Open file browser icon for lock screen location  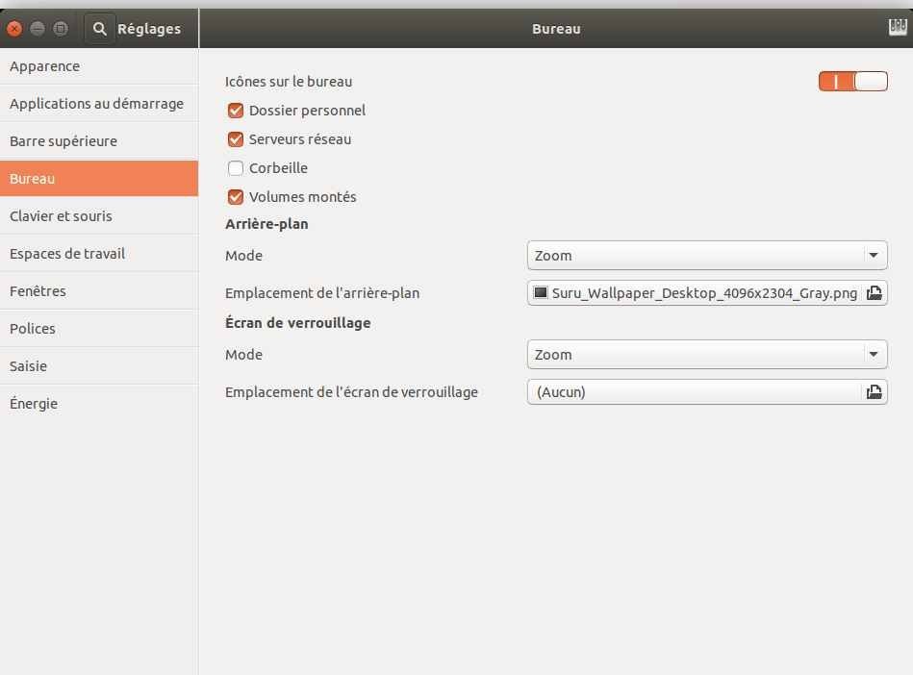pyautogui.click(x=874, y=392)
